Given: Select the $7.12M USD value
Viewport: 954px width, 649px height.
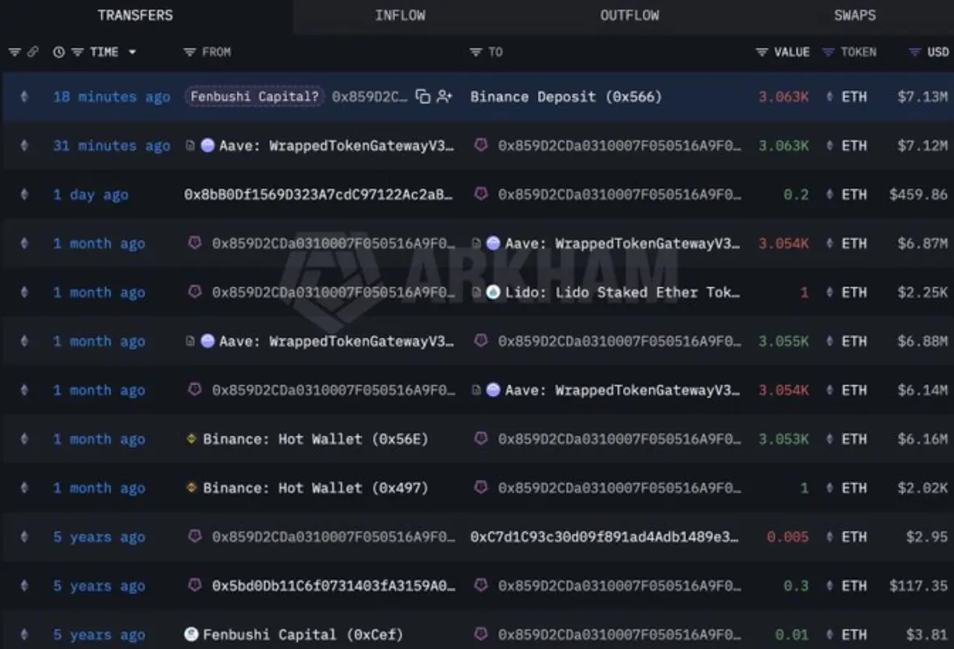Looking at the screenshot, I should (922, 146).
